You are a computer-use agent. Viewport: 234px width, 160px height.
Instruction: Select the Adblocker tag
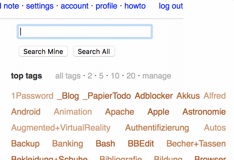(x=154, y=96)
